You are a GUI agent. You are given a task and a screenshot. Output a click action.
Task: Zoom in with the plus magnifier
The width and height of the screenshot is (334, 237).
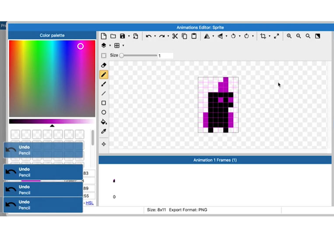coord(289,36)
